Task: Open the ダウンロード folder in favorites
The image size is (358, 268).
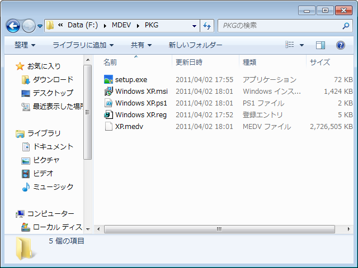Action: point(53,79)
